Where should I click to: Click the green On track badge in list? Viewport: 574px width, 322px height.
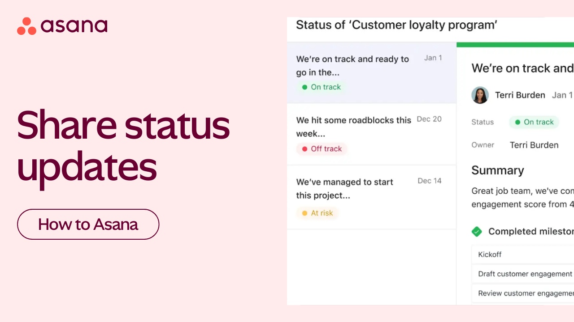tap(321, 87)
